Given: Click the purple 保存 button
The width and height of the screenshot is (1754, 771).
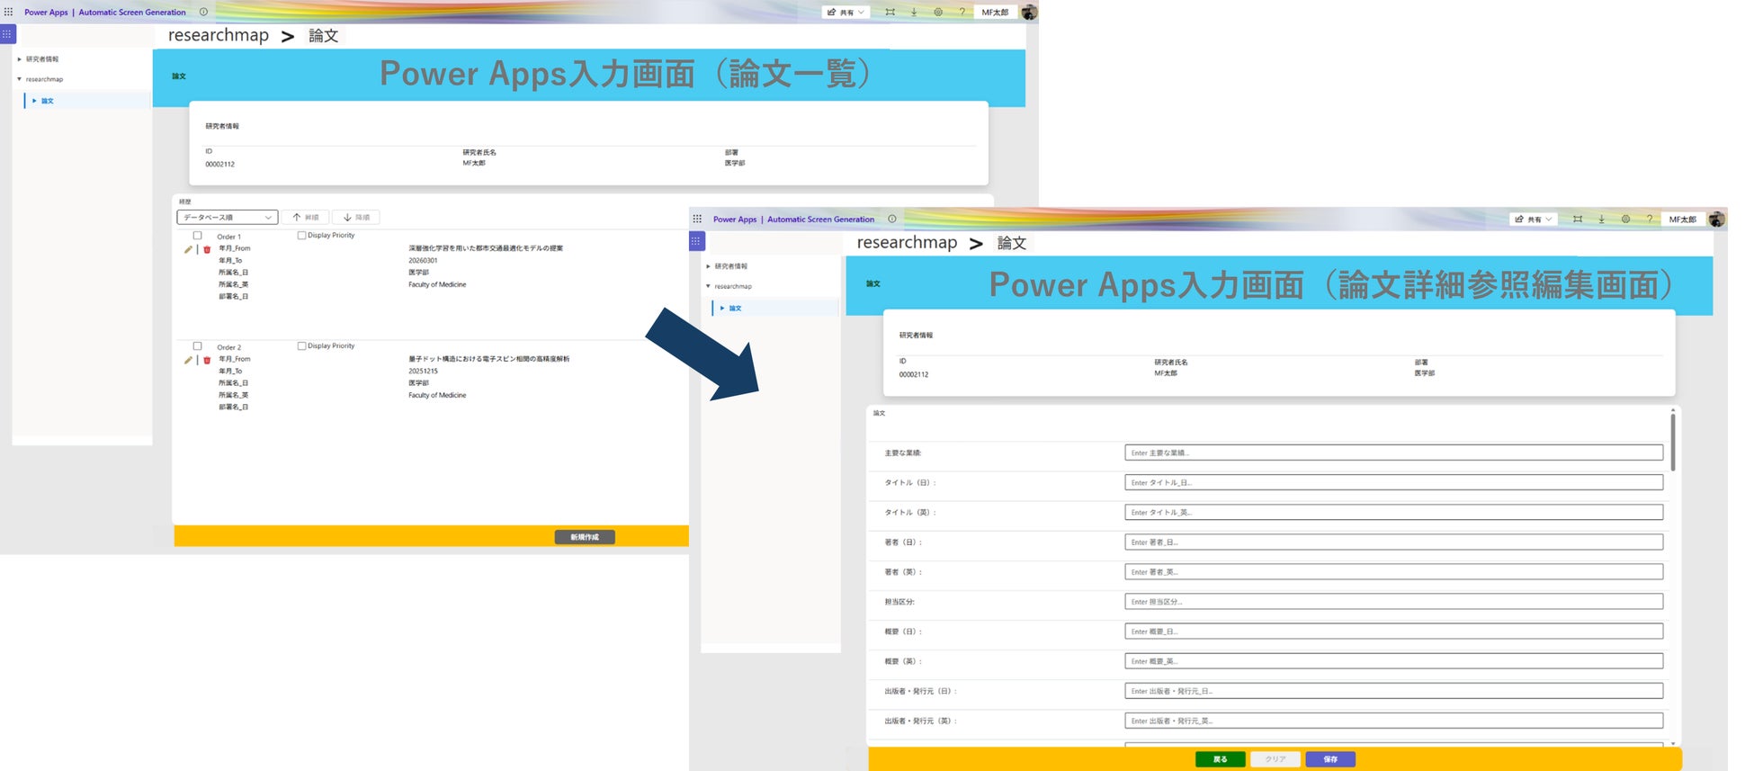Looking at the screenshot, I should (x=1330, y=759).
